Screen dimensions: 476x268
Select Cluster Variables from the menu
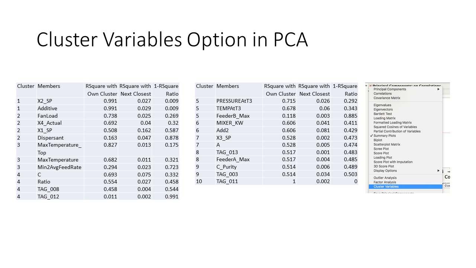point(387,186)
